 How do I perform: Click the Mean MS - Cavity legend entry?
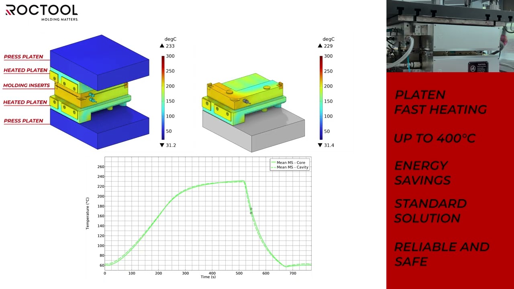[x=290, y=167]
